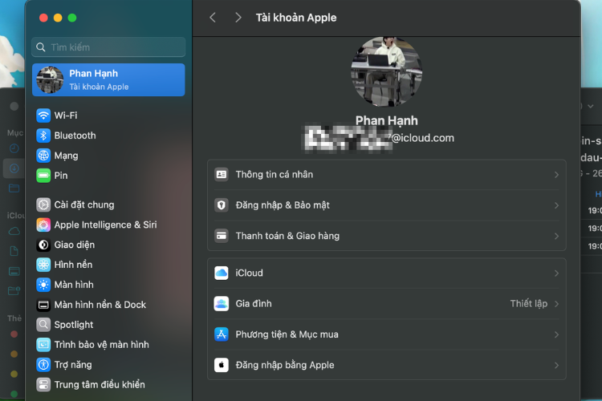Select Phan Hạnh account in sidebar
This screenshot has width=602, height=401.
(108, 80)
